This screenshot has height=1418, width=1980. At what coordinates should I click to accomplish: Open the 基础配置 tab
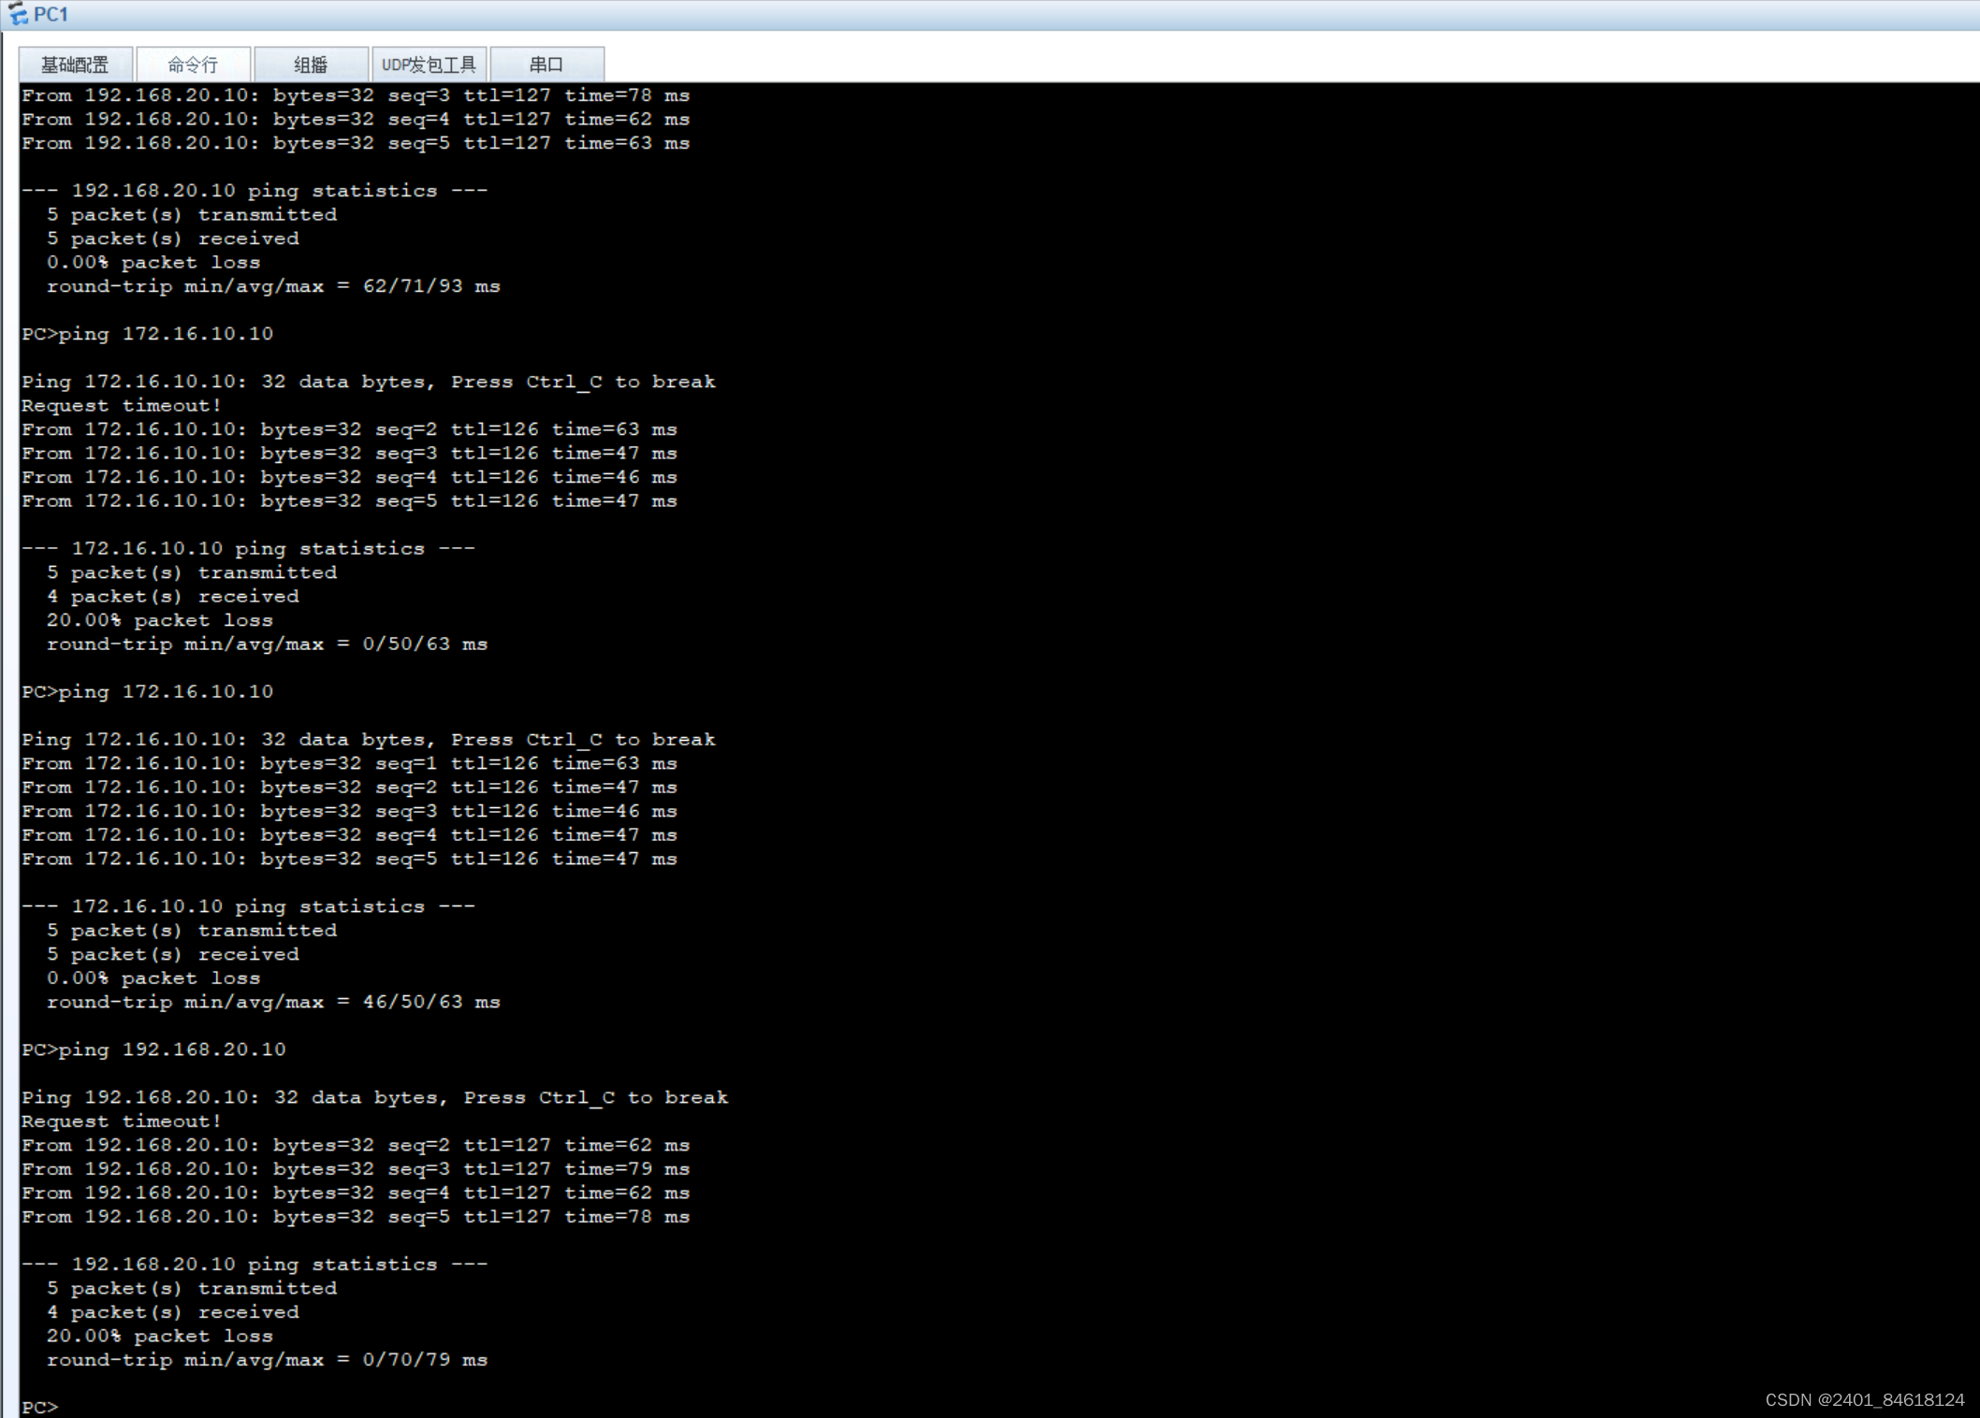coord(75,65)
